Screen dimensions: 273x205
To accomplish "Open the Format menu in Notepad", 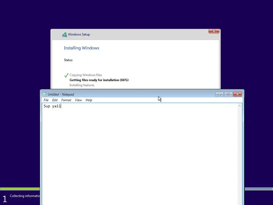I will coord(66,100).
